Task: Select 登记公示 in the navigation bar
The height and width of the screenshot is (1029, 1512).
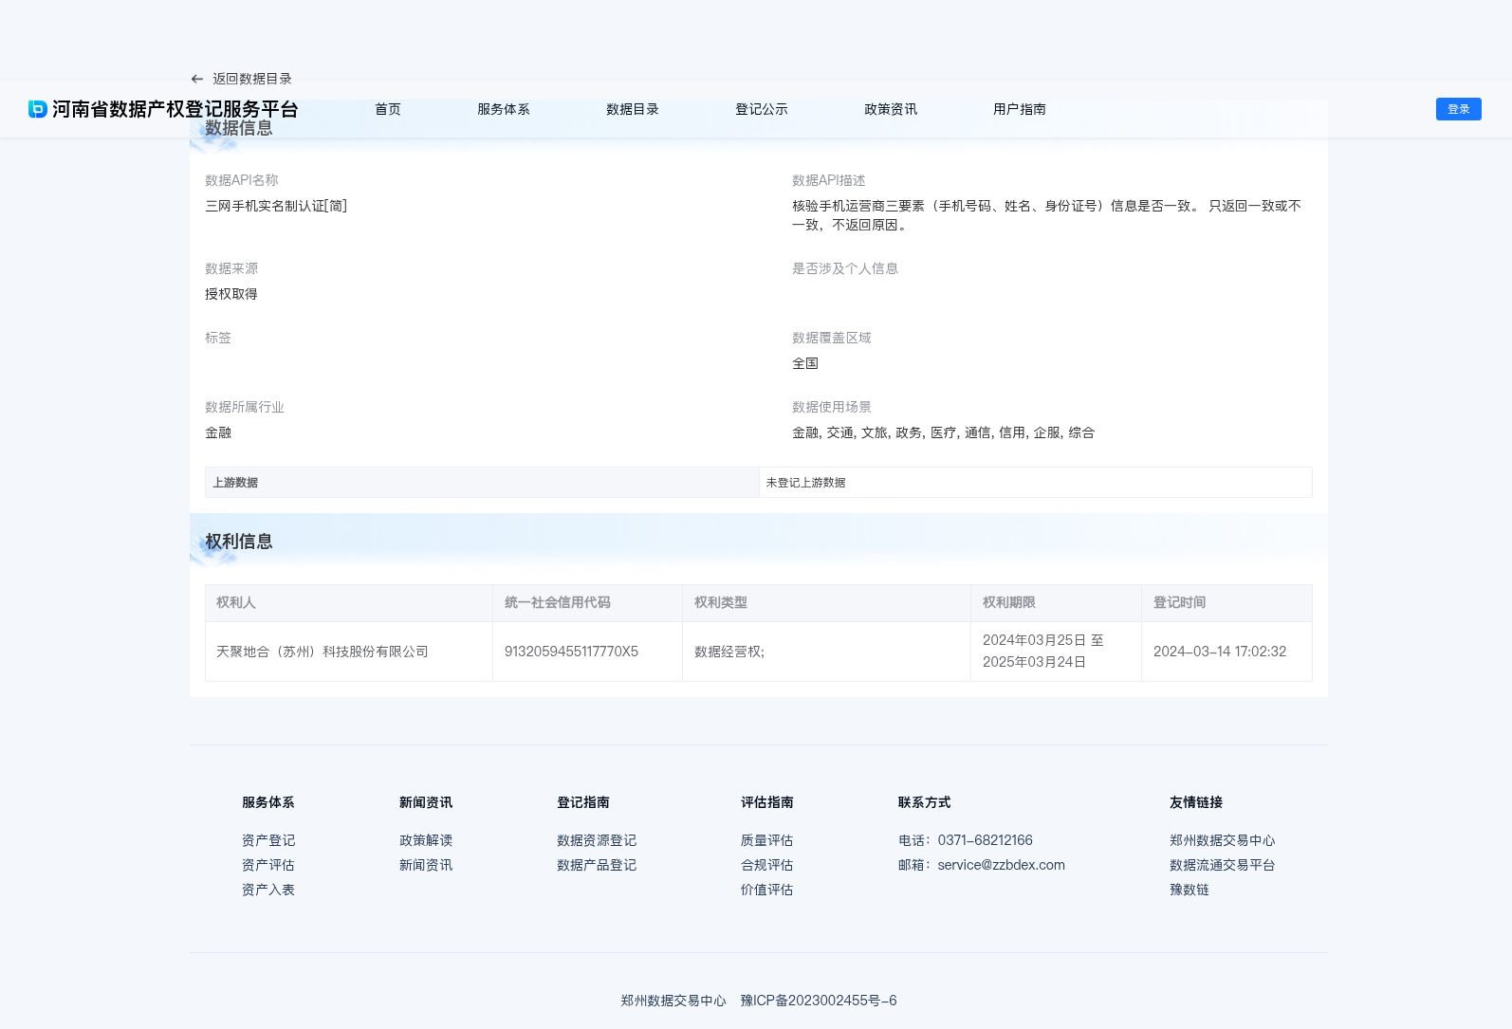Action: (762, 109)
